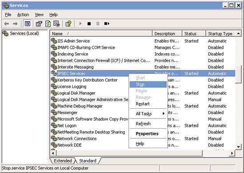The image size is (244, 173).
Task: Click 'Indexes co…' description cell
Action: click(167, 54)
